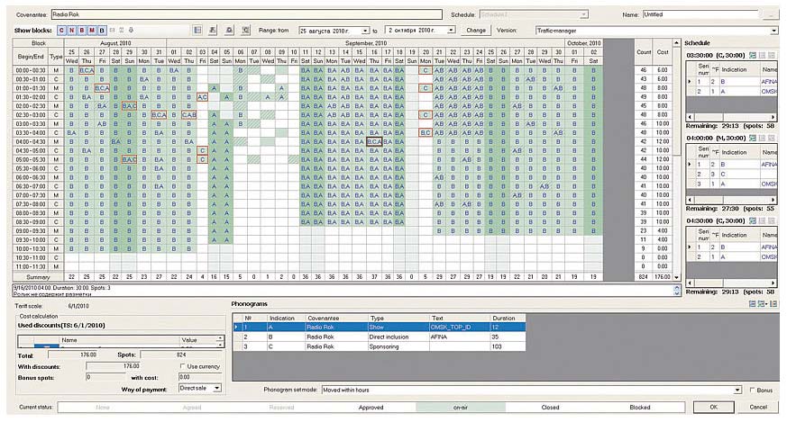Enable the Use currency checkbox
The width and height of the screenshot is (787, 422).
[183, 366]
